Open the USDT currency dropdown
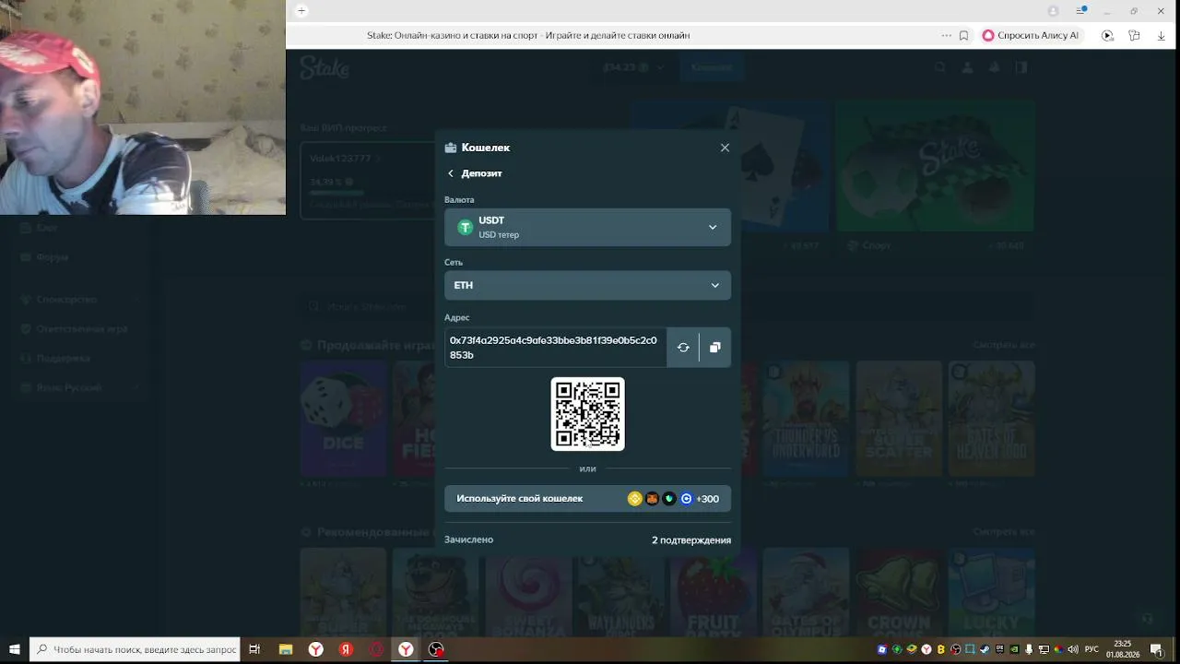 coord(587,227)
